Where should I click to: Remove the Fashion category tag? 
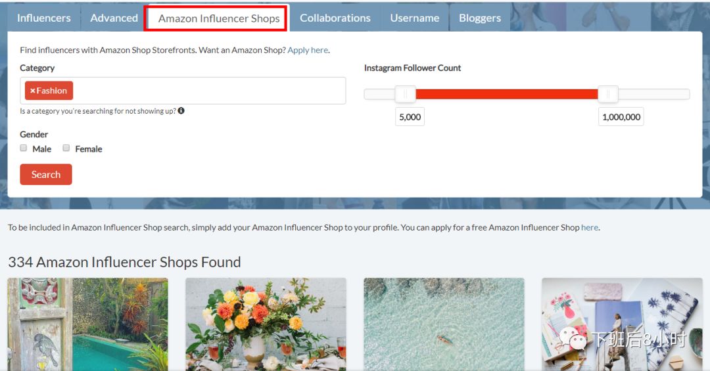33,91
